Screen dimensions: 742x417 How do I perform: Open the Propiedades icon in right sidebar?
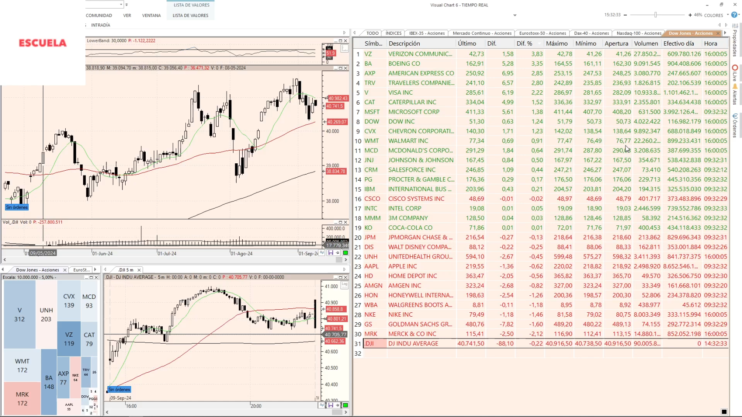tap(735, 26)
